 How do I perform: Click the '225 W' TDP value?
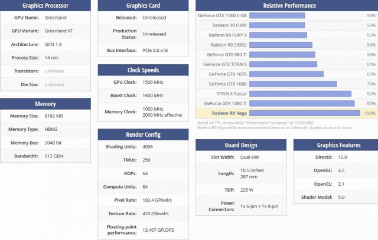coord(247,190)
